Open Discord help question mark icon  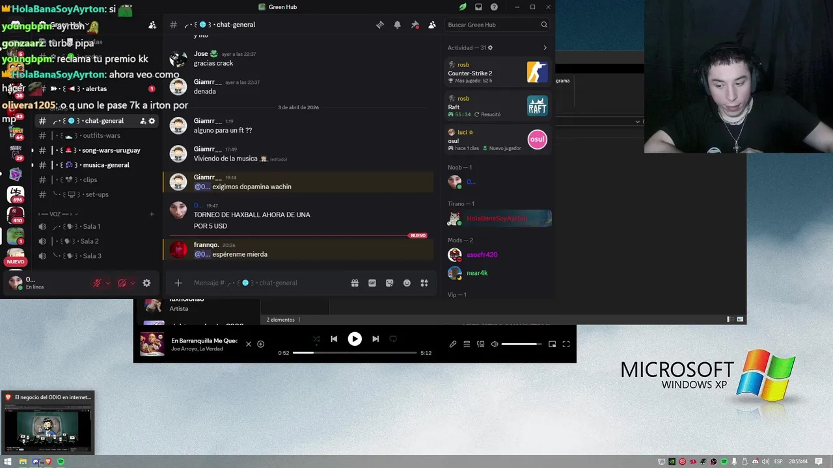click(494, 6)
